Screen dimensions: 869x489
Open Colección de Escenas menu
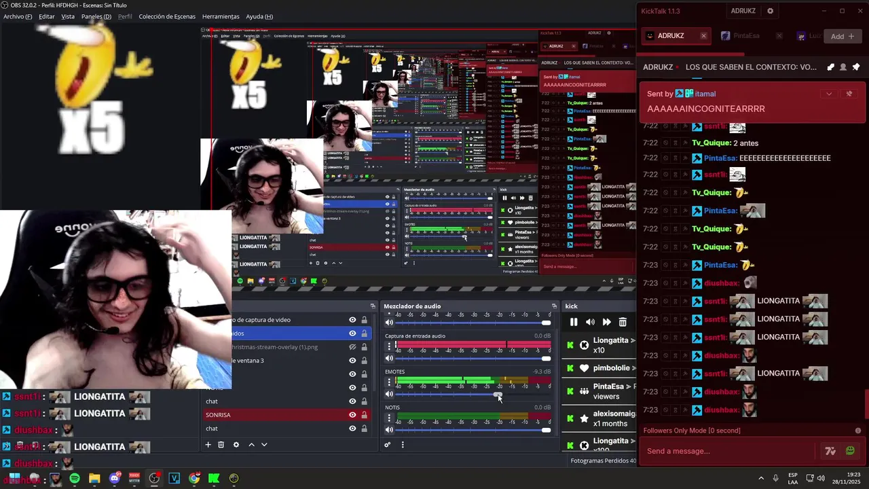(167, 16)
